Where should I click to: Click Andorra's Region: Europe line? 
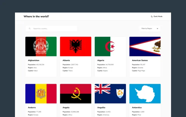33,115
